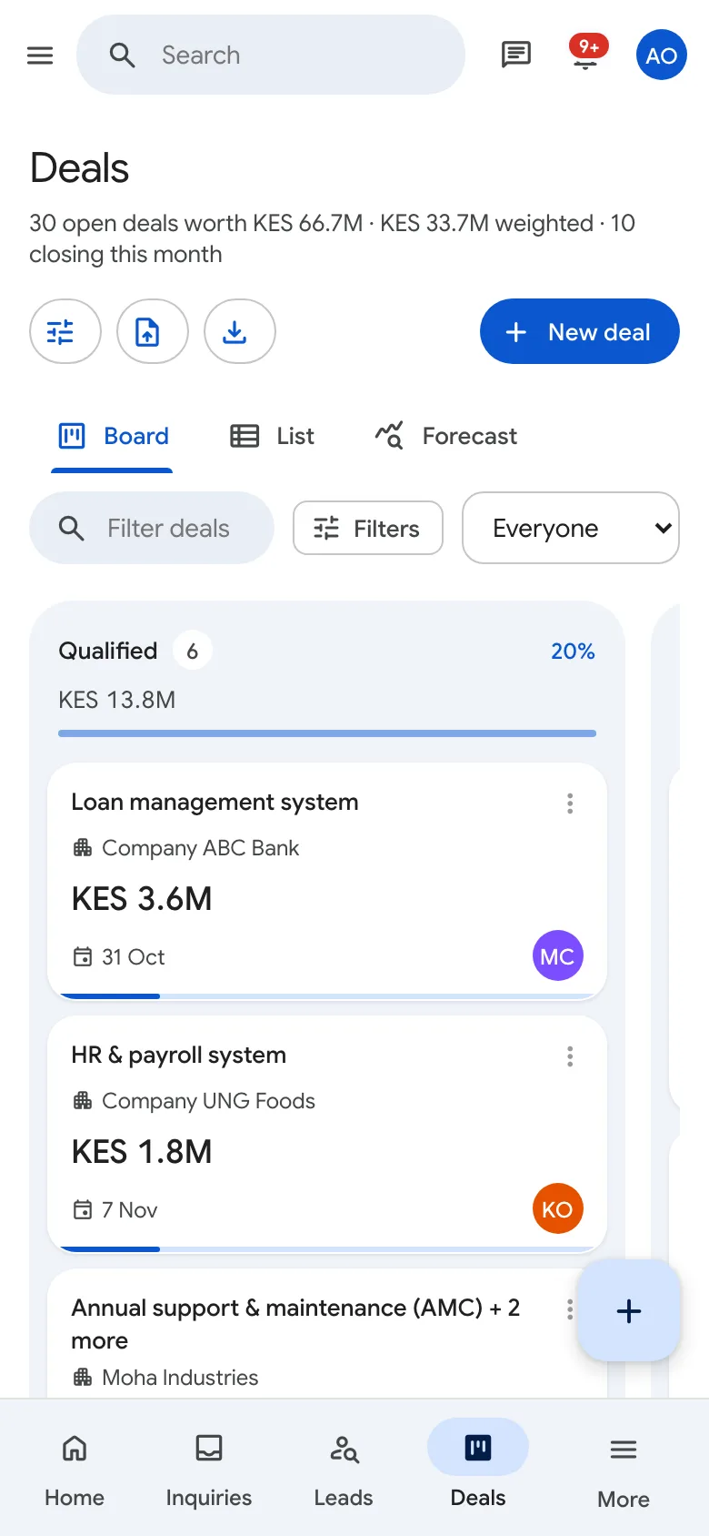Click the Qualified column deal count 6
709x1536 pixels.
[193, 651]
